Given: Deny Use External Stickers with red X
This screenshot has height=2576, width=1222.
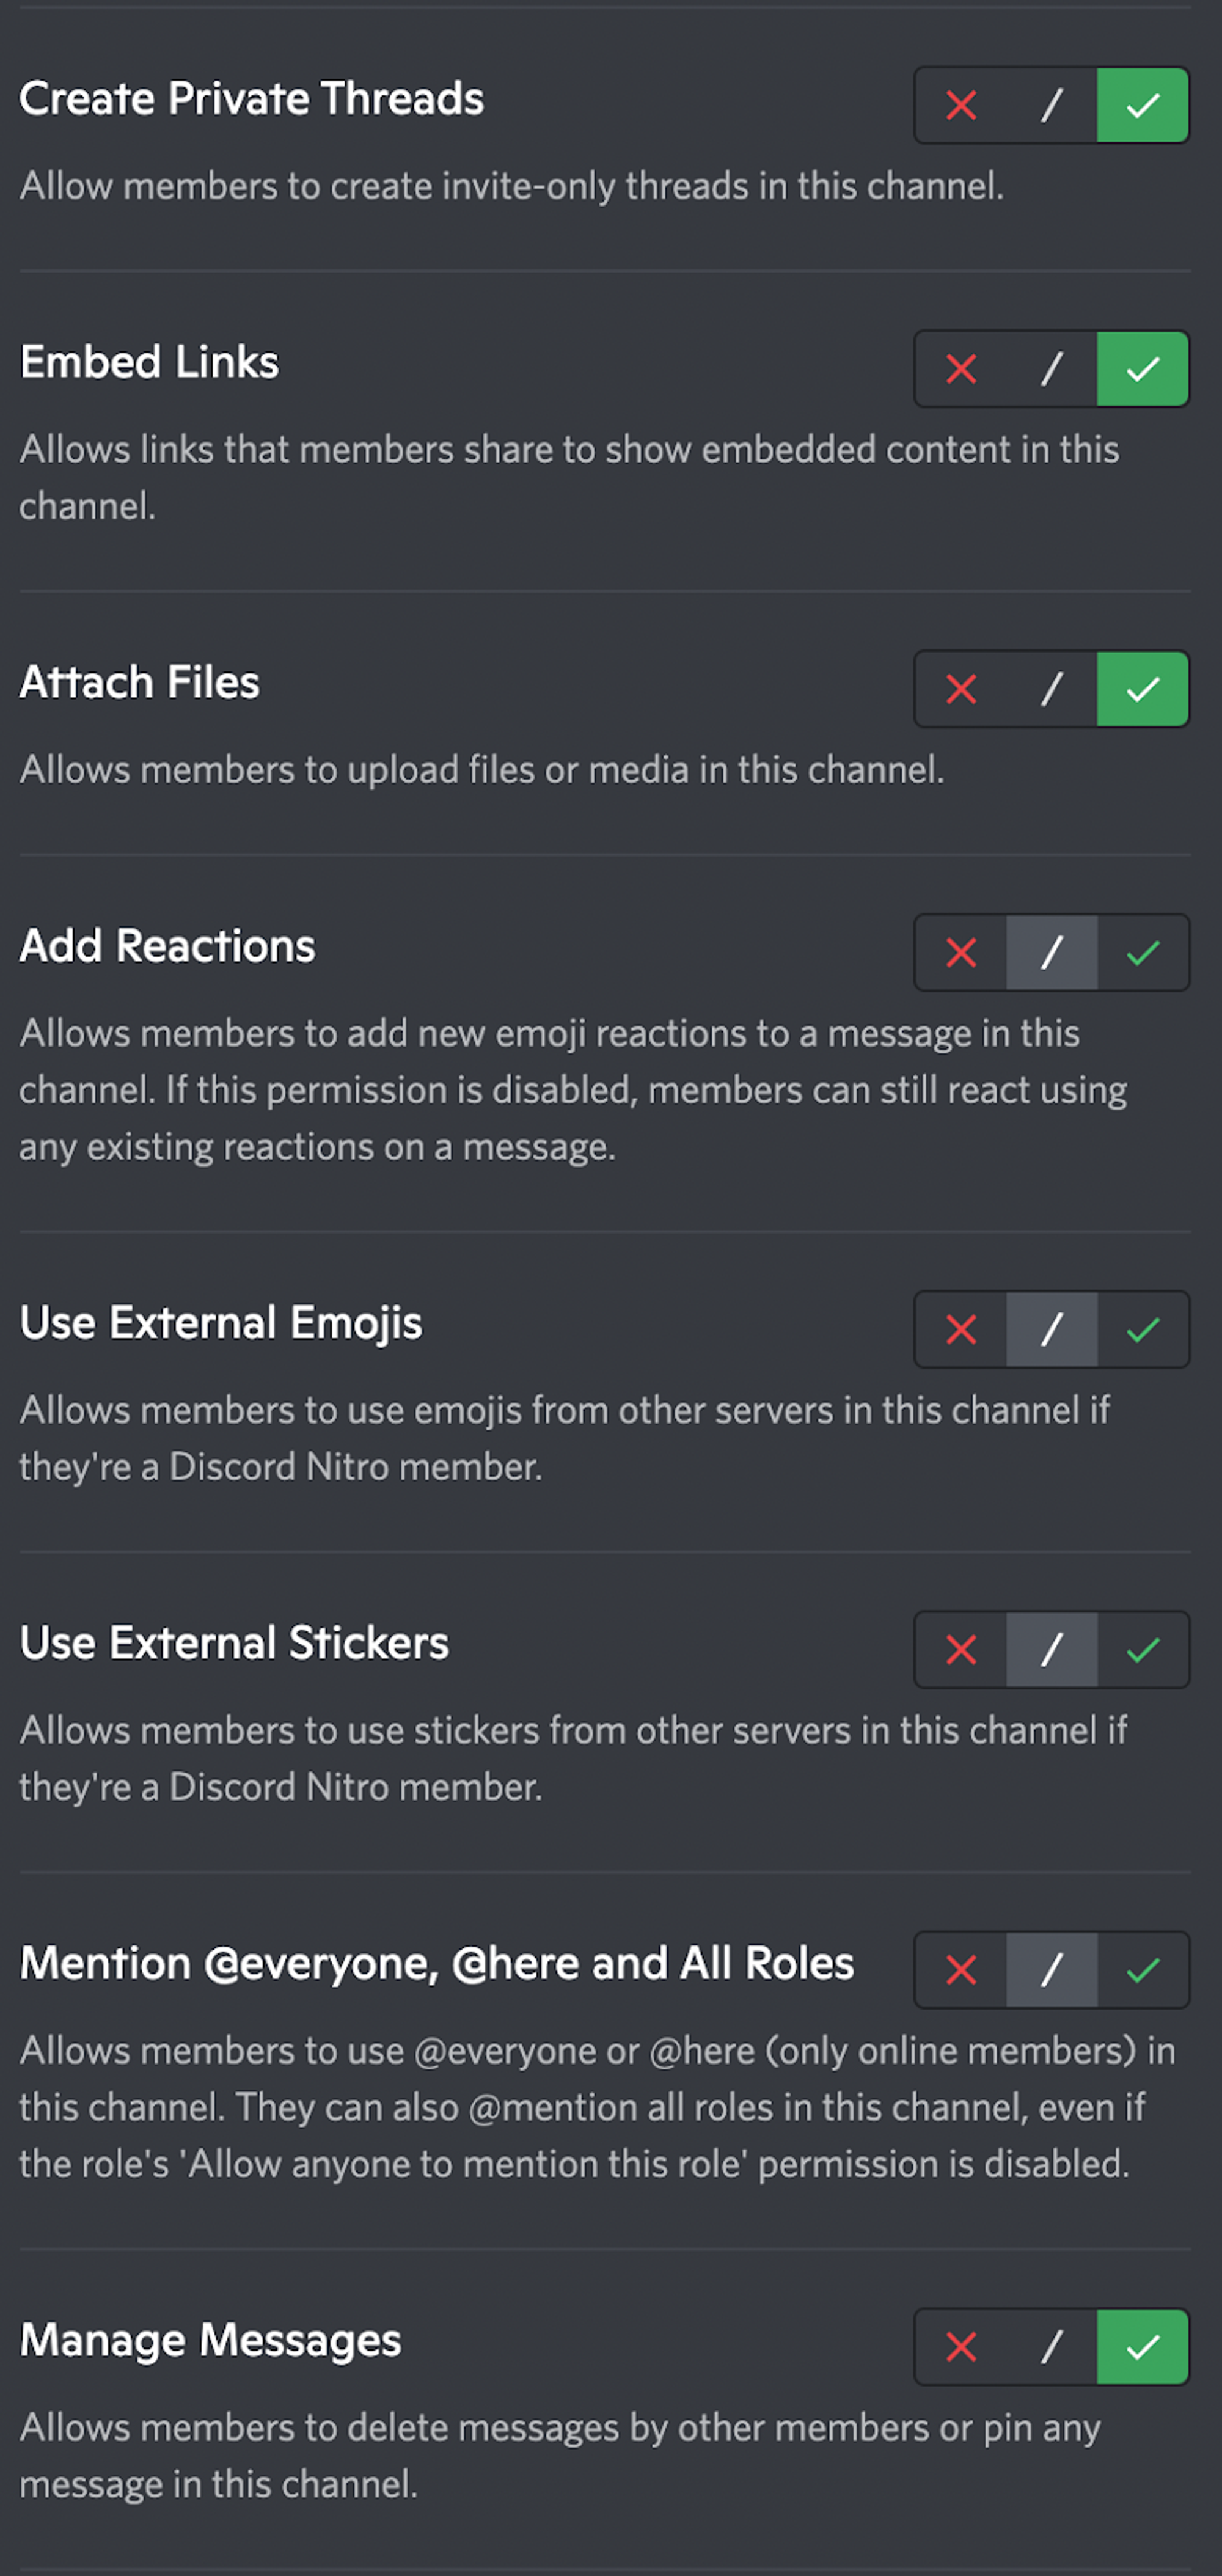Looking at the screenshot, I should click(961, 1650).
